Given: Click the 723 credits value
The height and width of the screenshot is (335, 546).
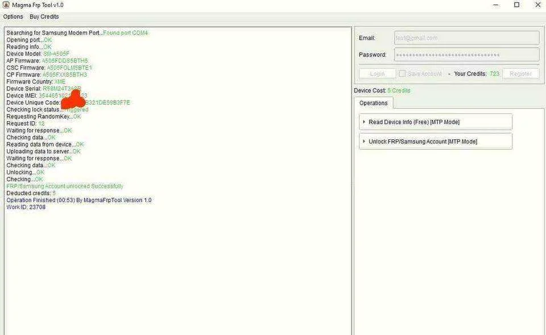Looking at the screenshot, I should click(x=494, y=74).
